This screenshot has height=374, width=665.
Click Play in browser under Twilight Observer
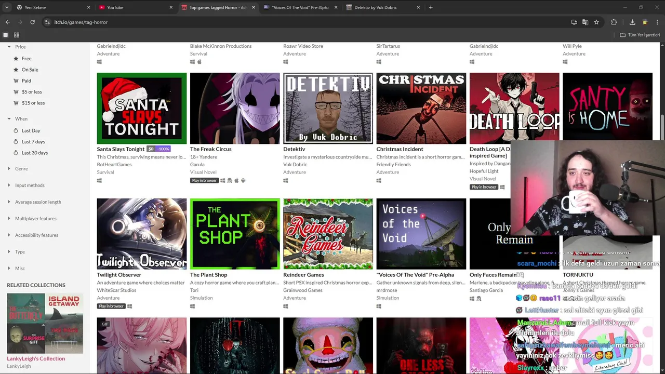pyautogui.click(x=111, y=306)
